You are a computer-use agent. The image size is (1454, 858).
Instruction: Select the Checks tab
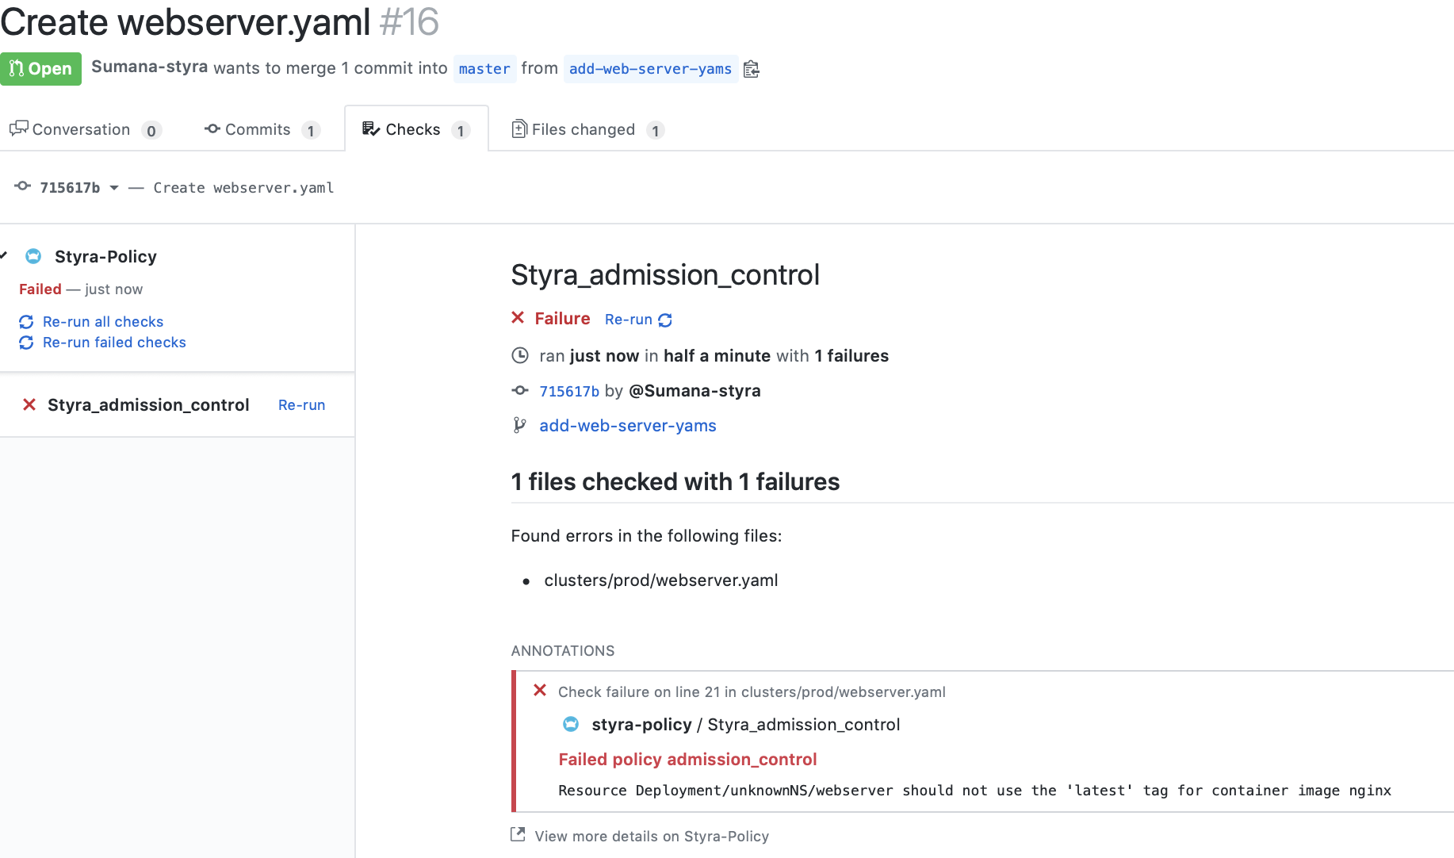(416, 129)
